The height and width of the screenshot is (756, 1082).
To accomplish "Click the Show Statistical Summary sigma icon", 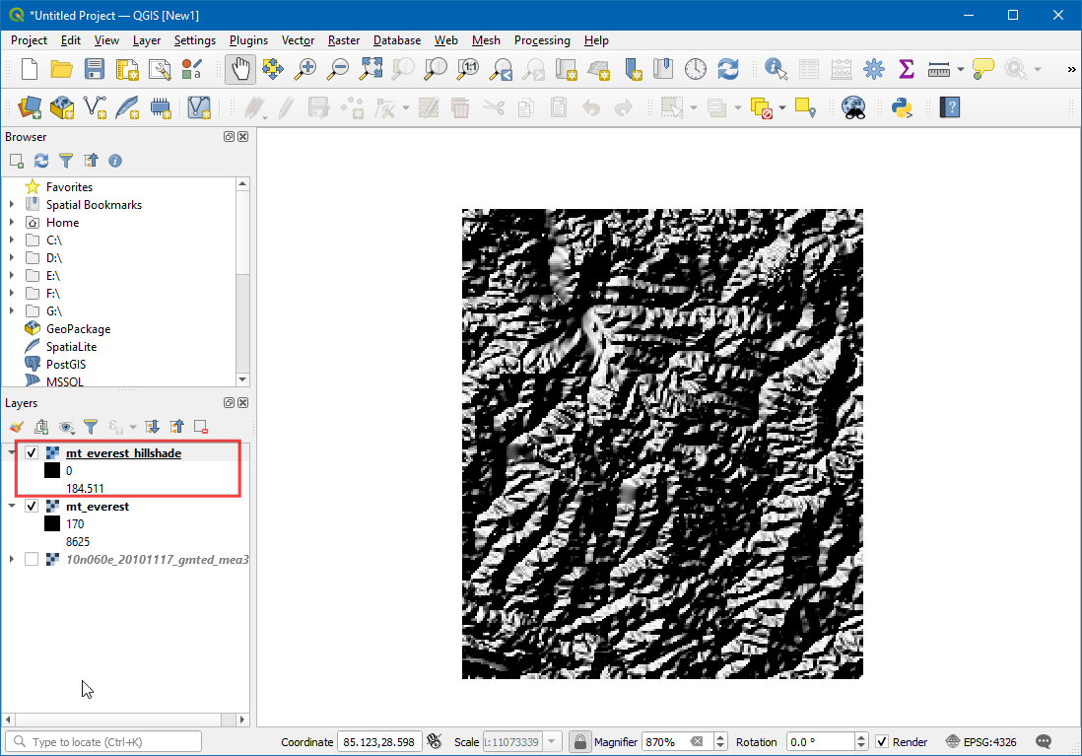I will tap(906, 69).
